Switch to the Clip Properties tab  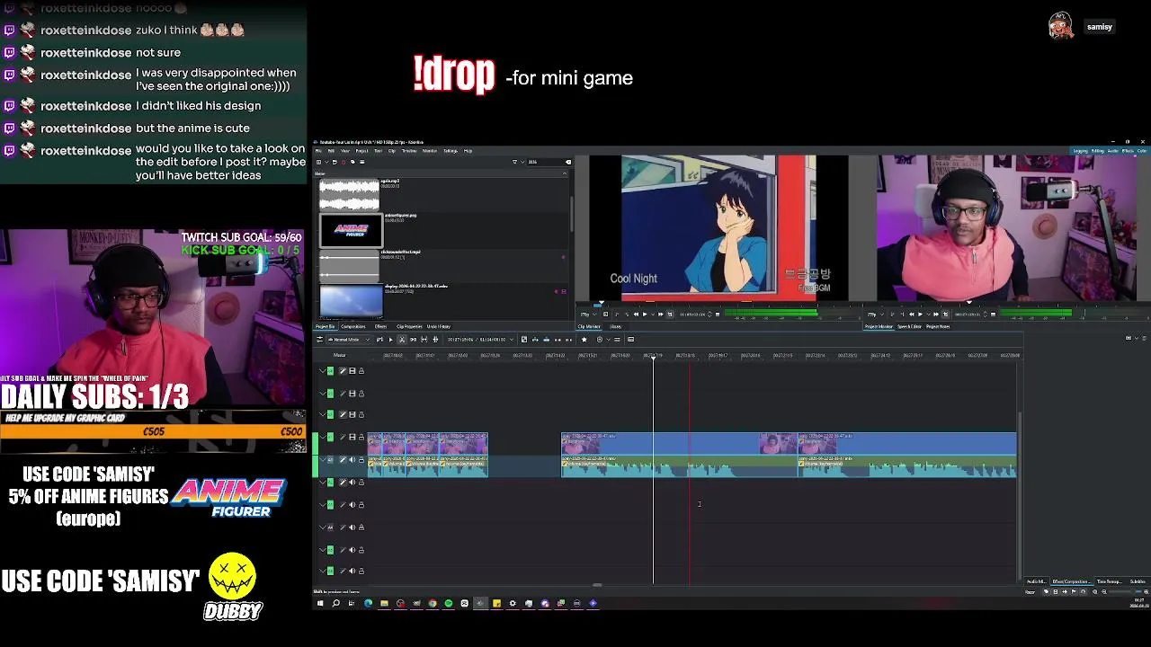pos(409,326)
